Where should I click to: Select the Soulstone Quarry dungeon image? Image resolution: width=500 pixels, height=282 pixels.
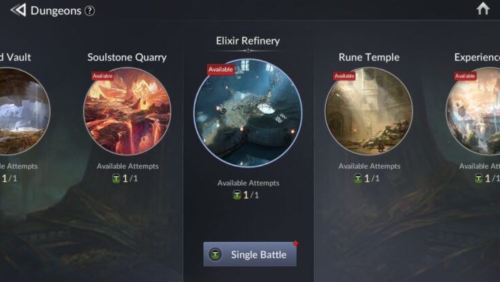pos(127,111)
